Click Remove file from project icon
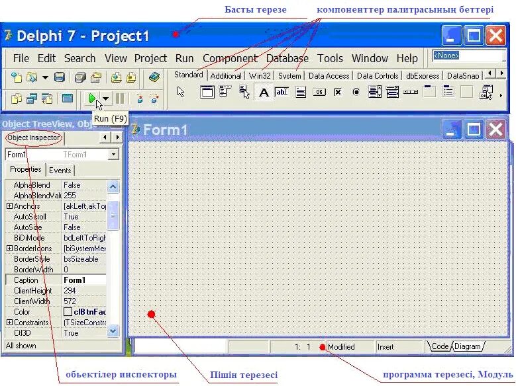This screenshot has height=386, width=516. coord(131,77)
